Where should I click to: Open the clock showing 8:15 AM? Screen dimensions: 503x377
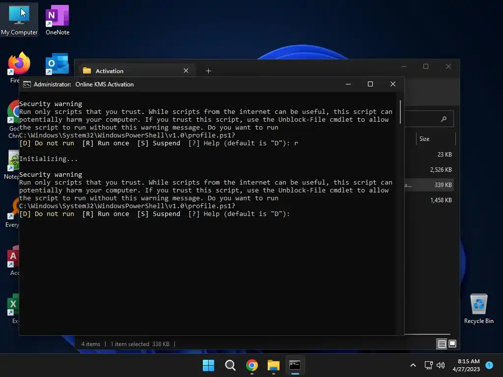click(x=466, y=365)
